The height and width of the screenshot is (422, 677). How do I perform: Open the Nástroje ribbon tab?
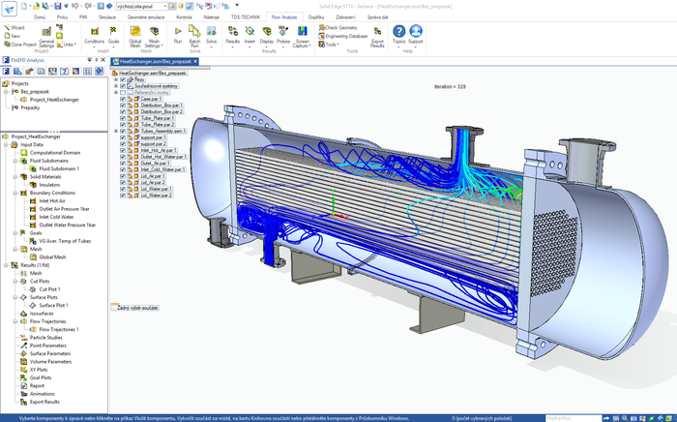coord(211,17)
